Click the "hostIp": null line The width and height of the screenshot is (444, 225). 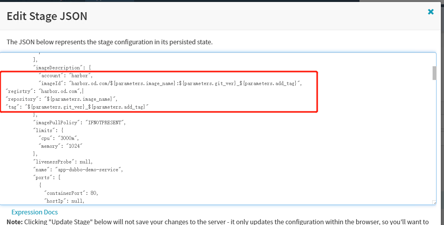tap(64, 201)
